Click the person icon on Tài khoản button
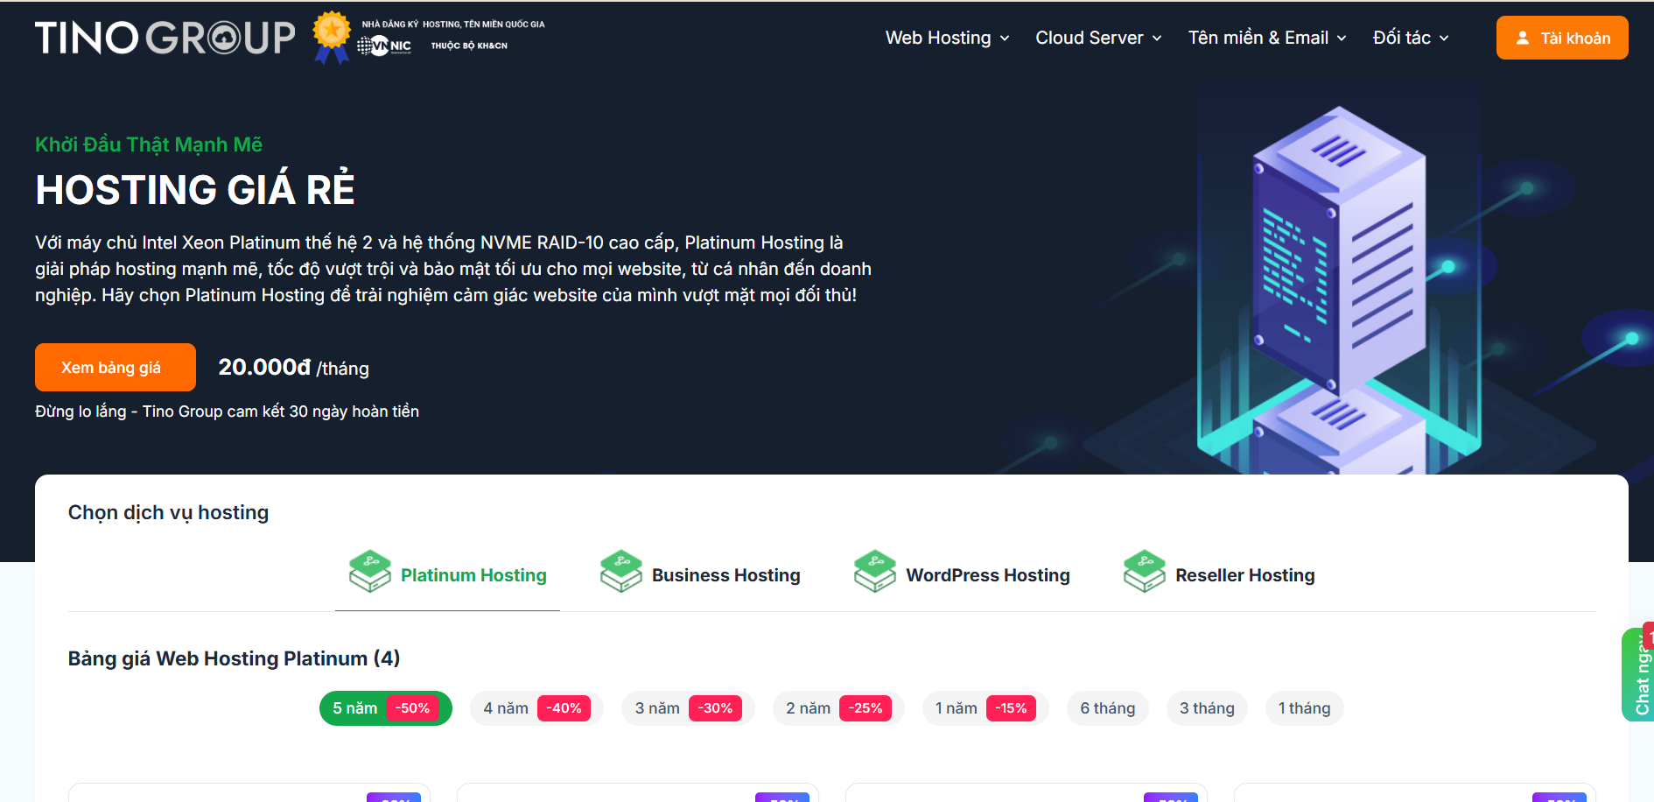Image resolution: width=1654 pixels, height=802 pixels. pyautogui.click(x=1523, y=37)
